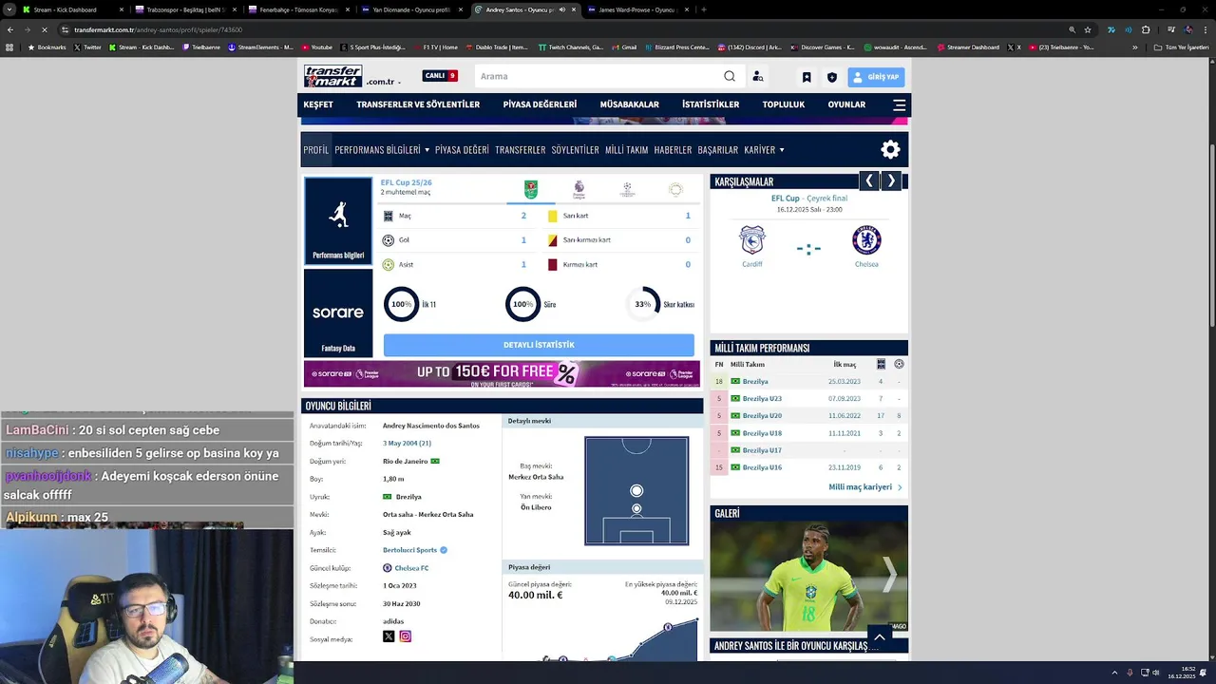Open the Instagram social media icon
The height and width of the screenshot is (684, 1216).
pyautogui.click(x=406, y=636)
